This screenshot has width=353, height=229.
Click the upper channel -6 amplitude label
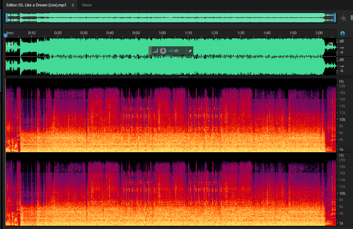[342, 52]
